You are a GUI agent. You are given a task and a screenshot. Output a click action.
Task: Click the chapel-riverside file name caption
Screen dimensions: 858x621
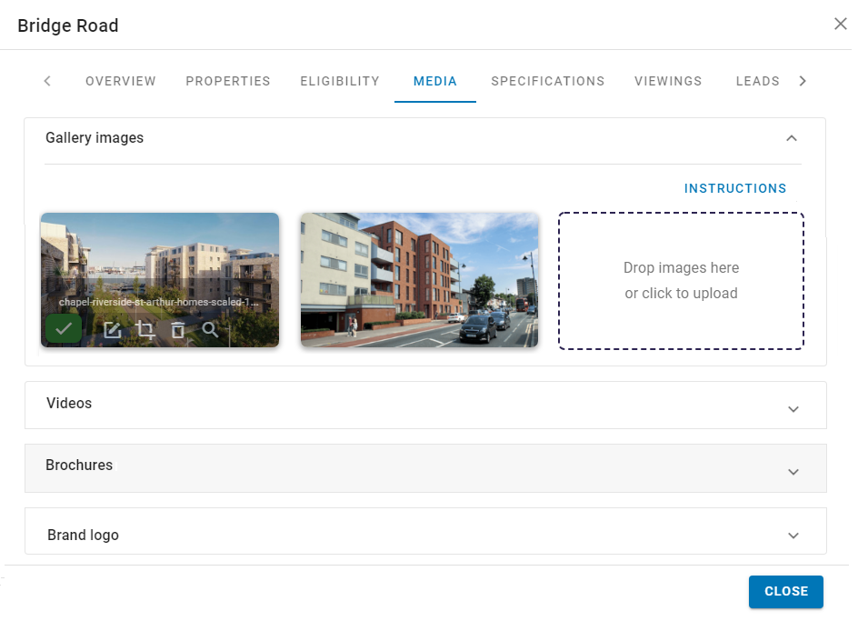coord(159,302)
